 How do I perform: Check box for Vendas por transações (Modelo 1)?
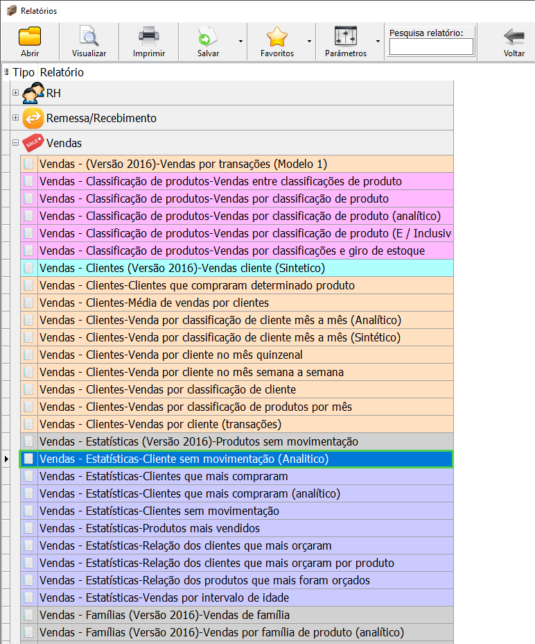[28, 164]
